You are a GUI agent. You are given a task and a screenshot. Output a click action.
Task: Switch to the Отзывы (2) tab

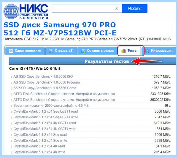click(x=61, y=51)
